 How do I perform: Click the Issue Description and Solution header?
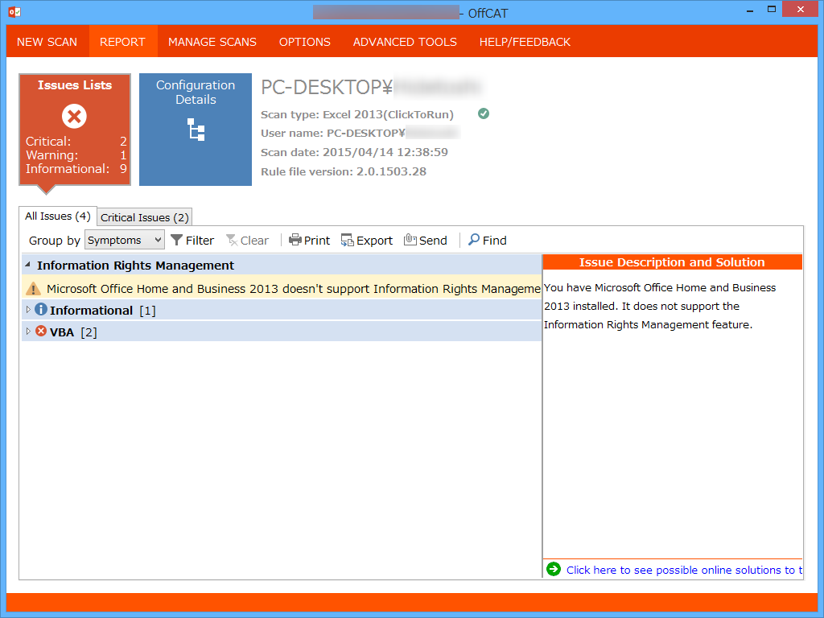(672, 262)
